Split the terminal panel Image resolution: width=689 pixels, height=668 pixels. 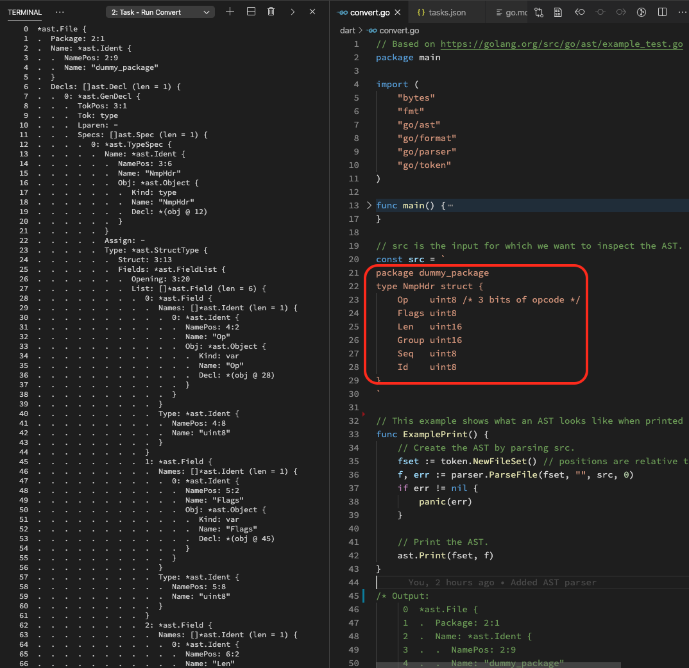[x=251, y=12]
